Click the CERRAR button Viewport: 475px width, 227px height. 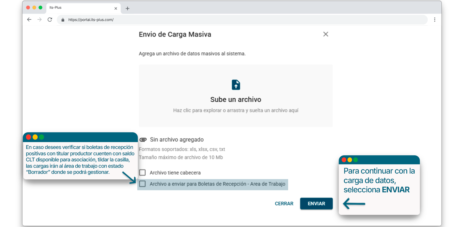click(284, 203)
